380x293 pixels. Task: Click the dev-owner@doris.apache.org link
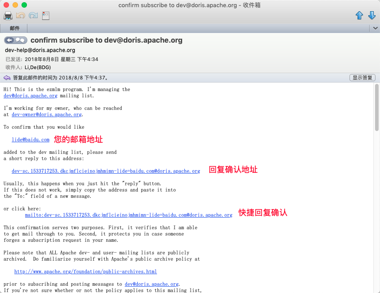47,114
